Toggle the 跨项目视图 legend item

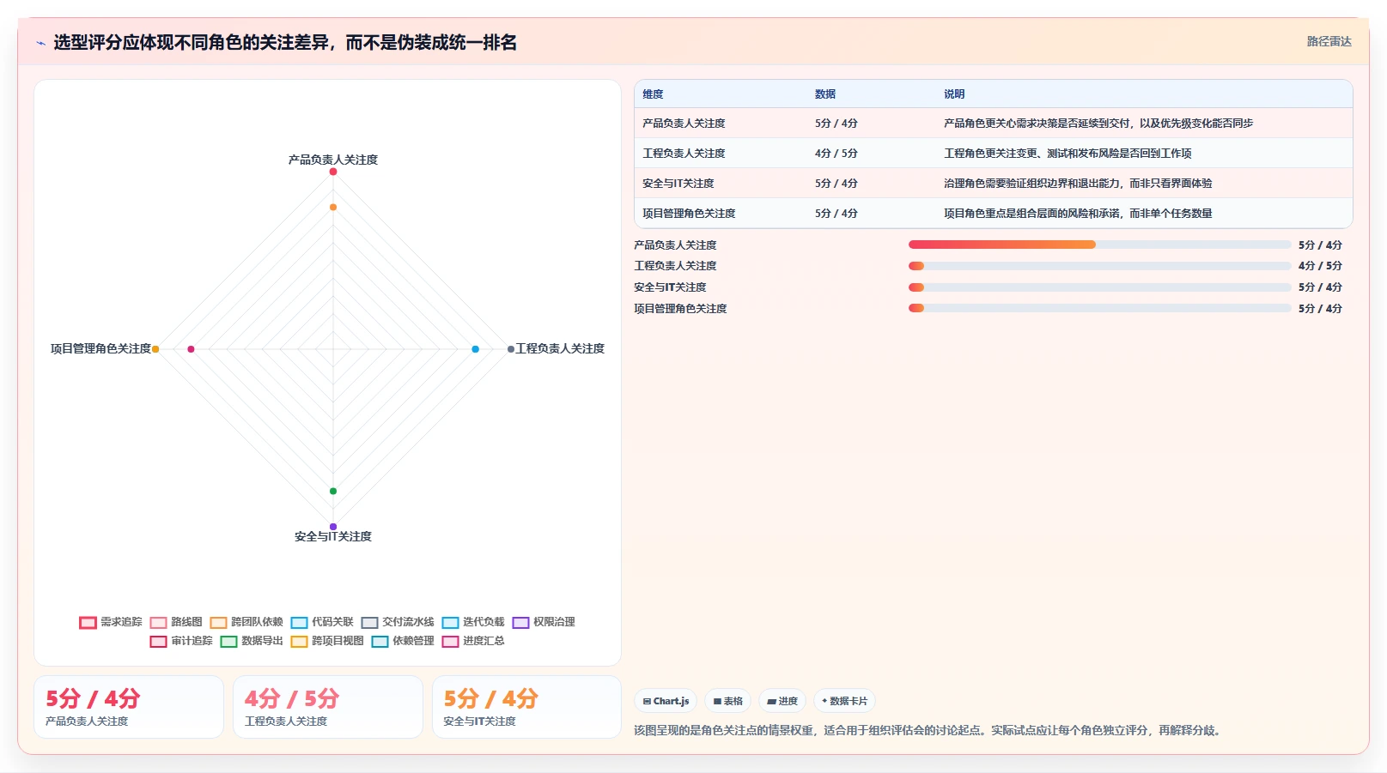(327, 641)
